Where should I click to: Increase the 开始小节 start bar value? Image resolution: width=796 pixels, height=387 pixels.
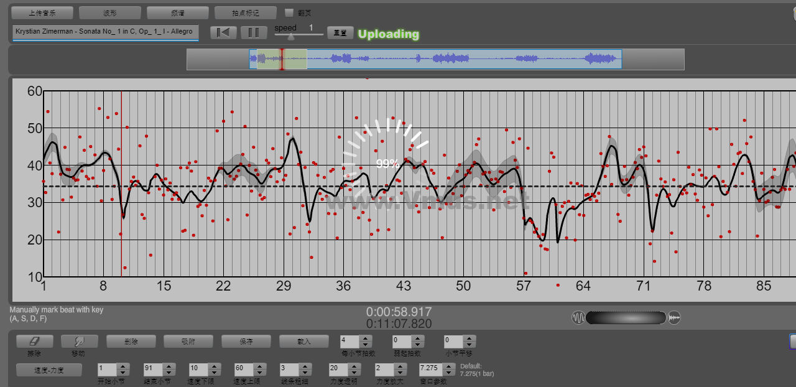point(123,366)
